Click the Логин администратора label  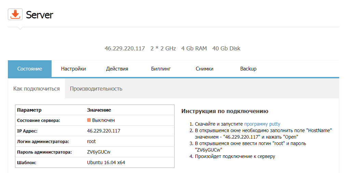coord(43,142)
